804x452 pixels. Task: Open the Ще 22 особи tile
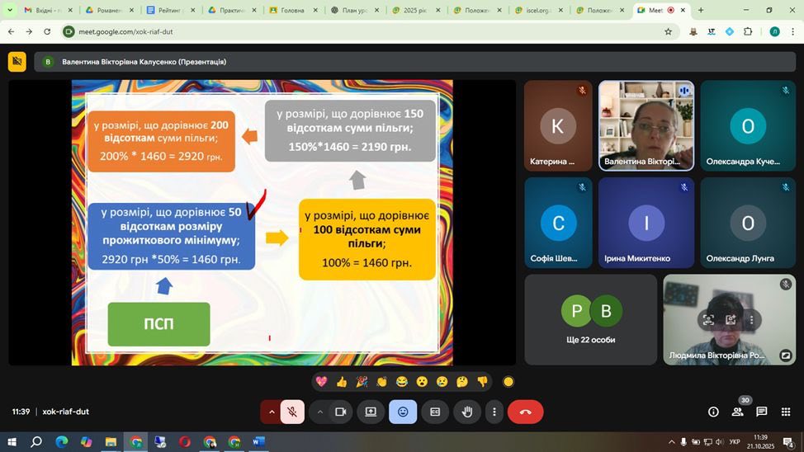pos(591,320)
